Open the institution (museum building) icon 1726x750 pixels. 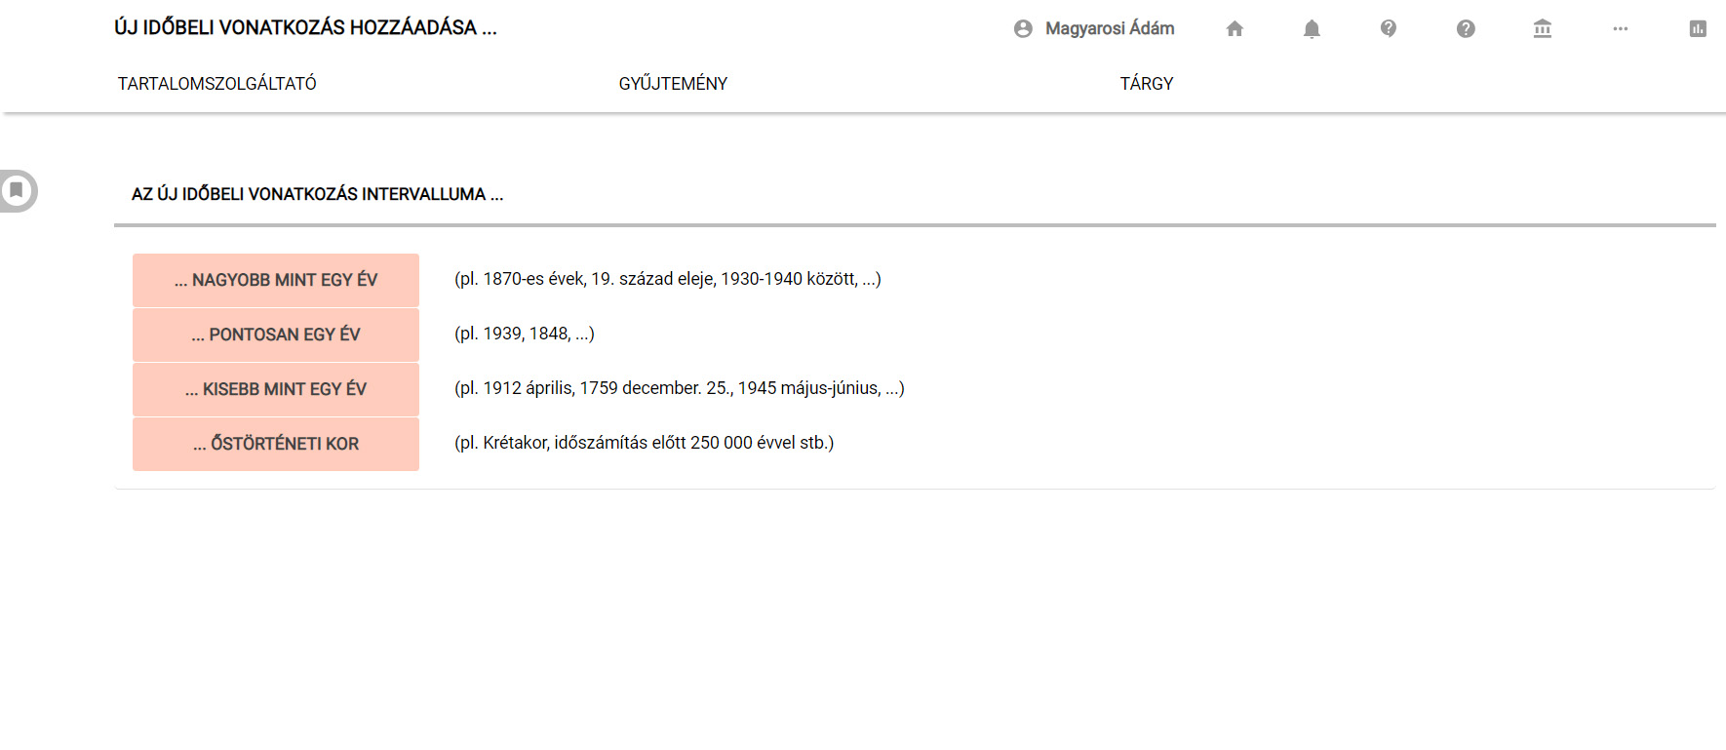point(1543,29)
